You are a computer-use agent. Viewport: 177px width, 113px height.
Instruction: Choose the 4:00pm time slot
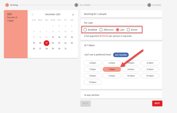tap(93, 63)
